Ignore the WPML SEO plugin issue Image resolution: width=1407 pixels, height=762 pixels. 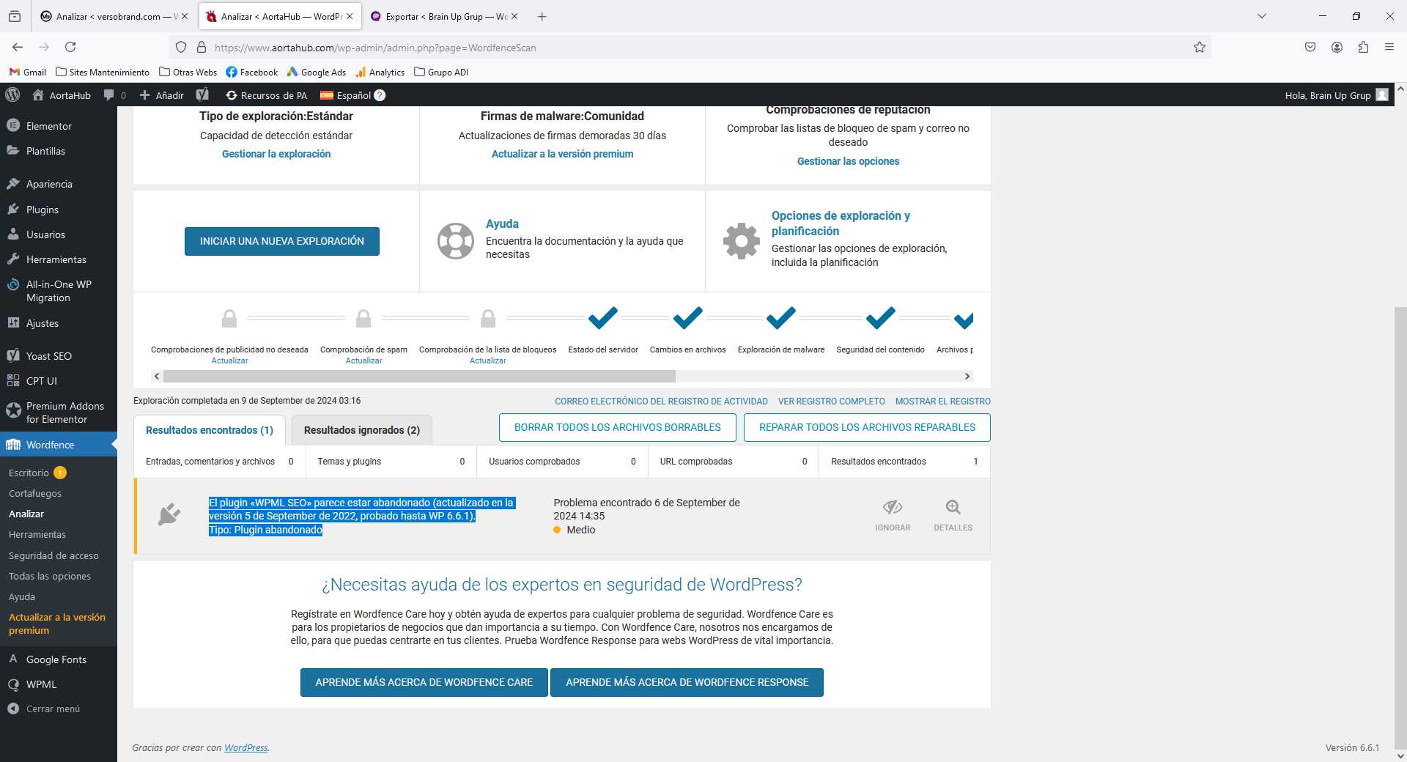pos(893,516)
